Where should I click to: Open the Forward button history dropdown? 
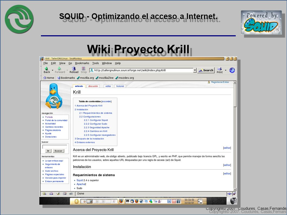tap(67, 70)
